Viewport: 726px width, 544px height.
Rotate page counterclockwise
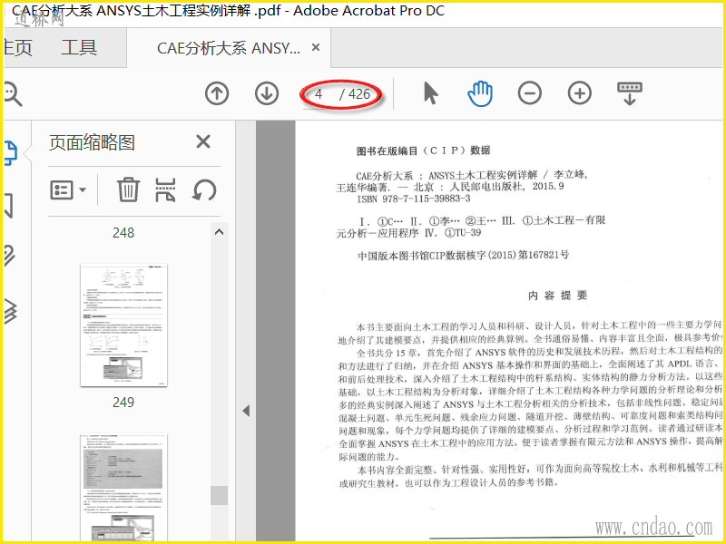click(x=204, y=189)
